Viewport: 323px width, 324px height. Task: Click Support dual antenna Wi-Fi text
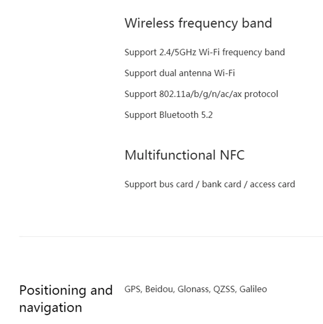179,73
